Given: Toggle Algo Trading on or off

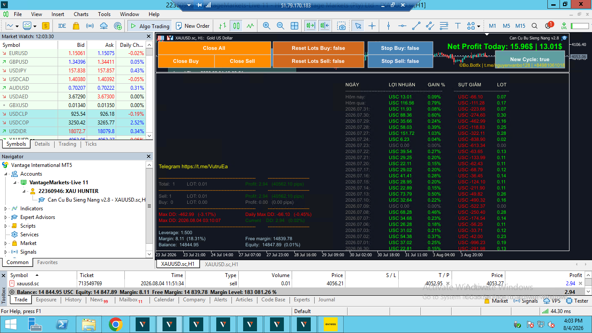Looking at the screenshot, I should pyautogui.click(x=150, y=26).
